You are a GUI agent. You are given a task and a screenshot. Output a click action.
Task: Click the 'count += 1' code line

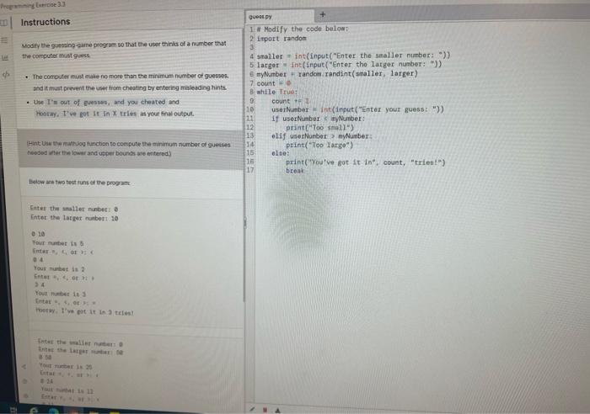(291, 101)
